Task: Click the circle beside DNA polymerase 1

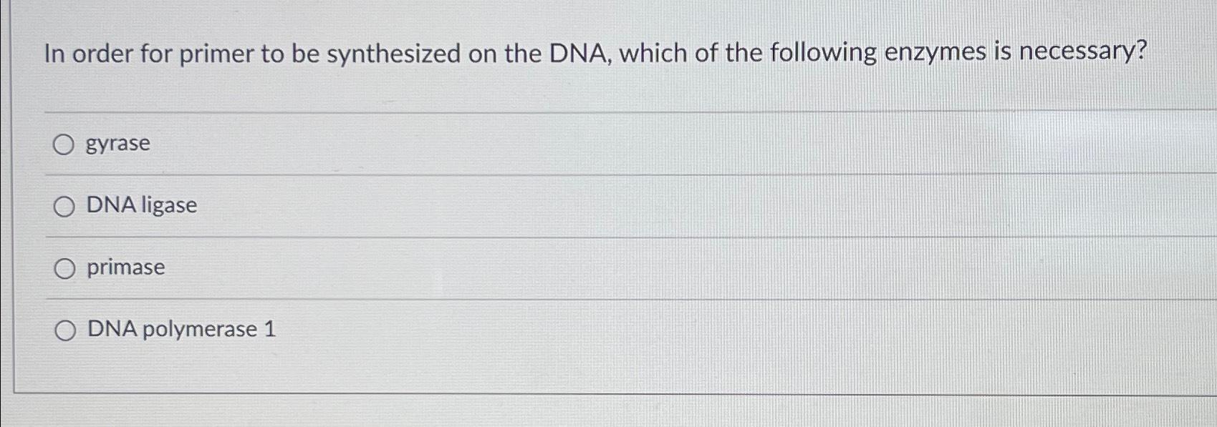Action: [66, 330]
